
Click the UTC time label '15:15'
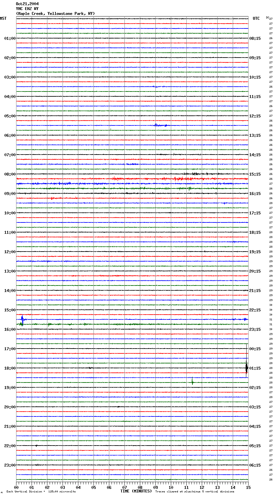tap(255, 174)
